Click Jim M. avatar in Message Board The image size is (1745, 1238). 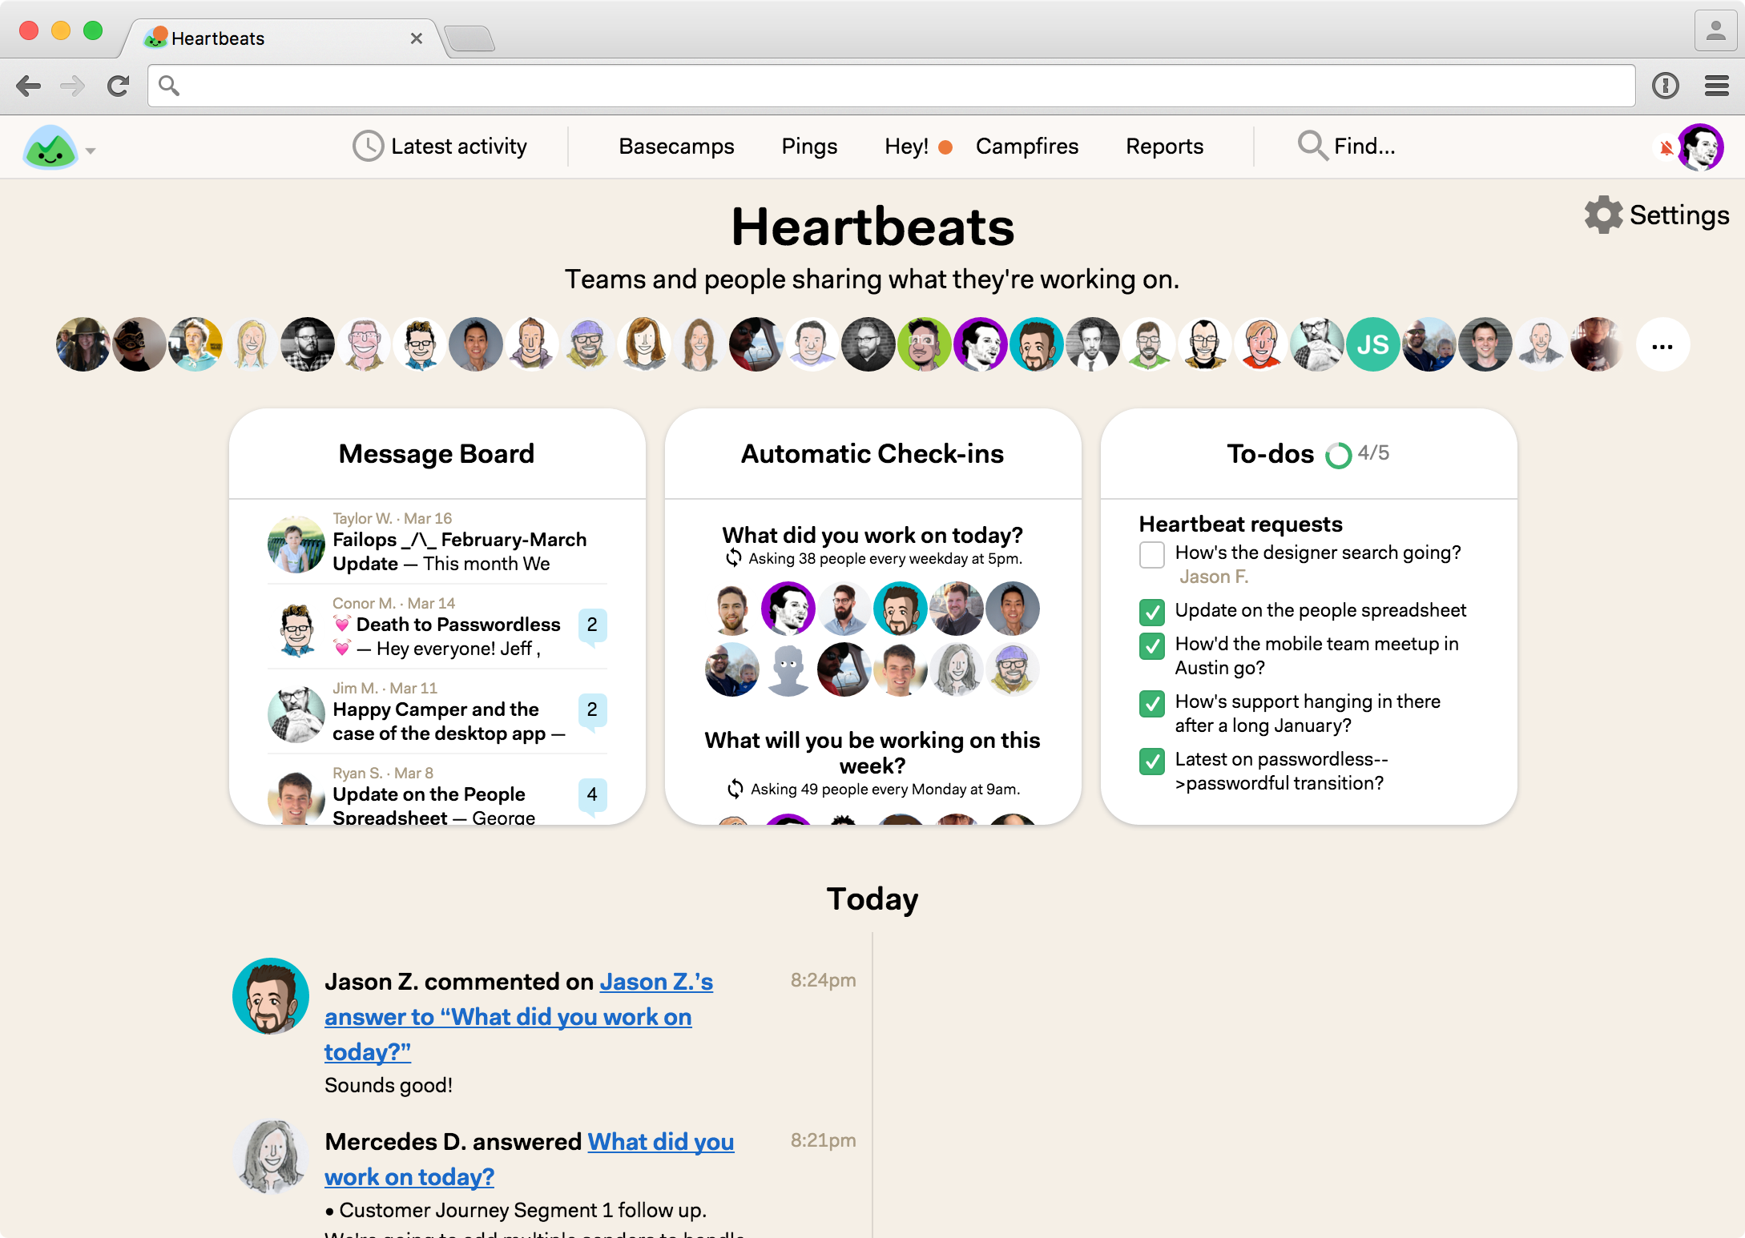tap(296, 715)
